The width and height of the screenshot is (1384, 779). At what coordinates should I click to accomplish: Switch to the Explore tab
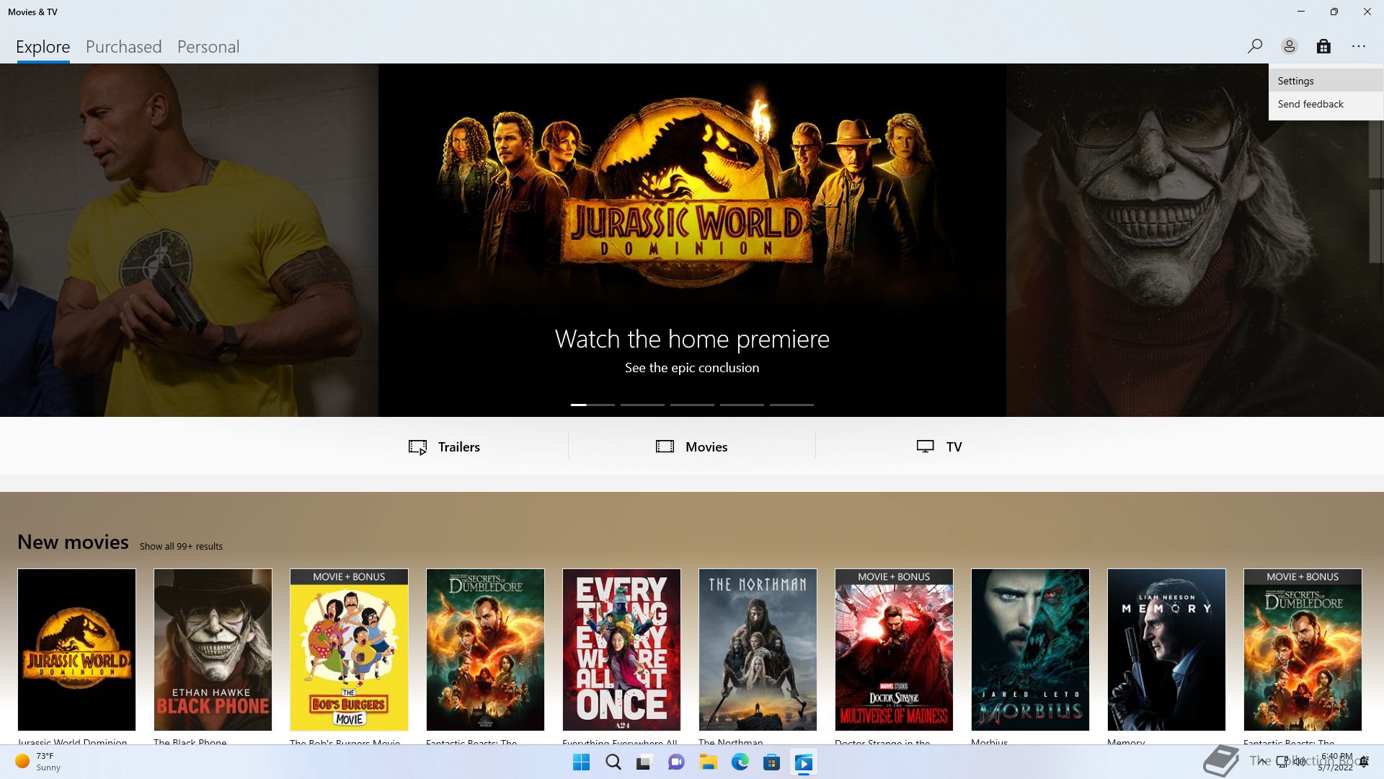tap(43, 47)
